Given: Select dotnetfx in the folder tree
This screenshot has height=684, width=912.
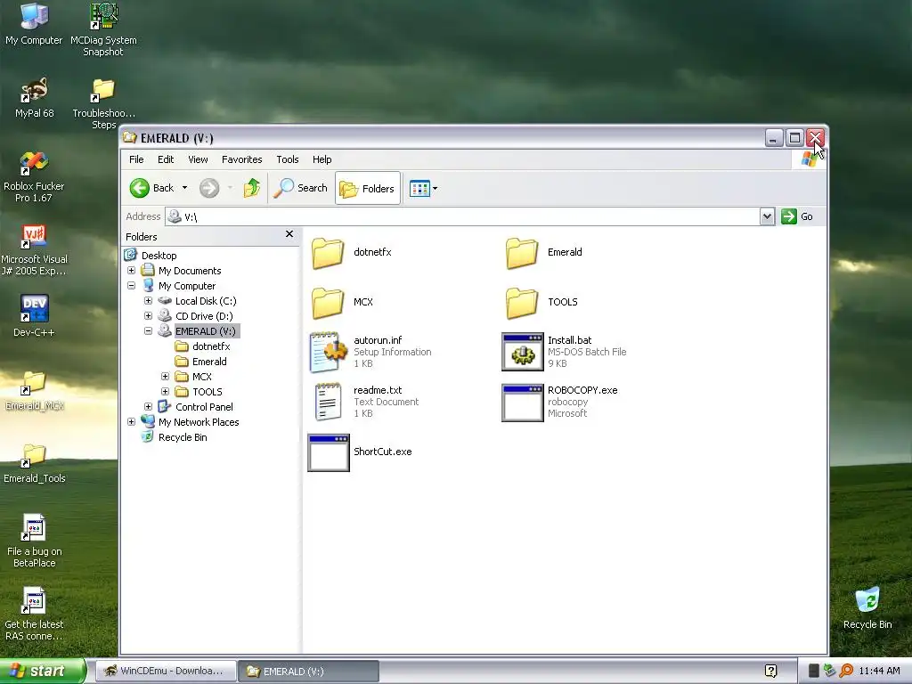Looking at the screenshot, I should [x=211, y=346].
